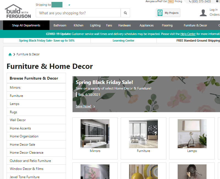Click the account person icon

[x=203, y=13]
